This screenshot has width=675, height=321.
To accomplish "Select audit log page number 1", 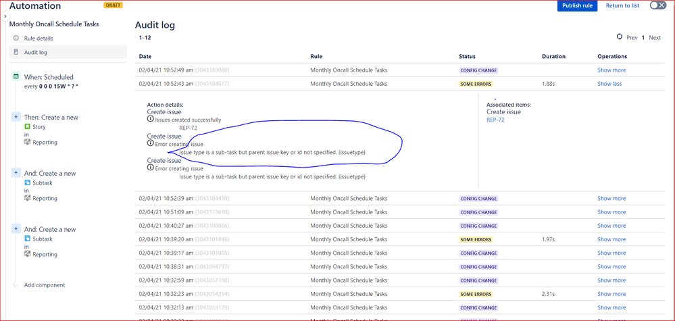I will pyautogui.click(x=643, y=37).
